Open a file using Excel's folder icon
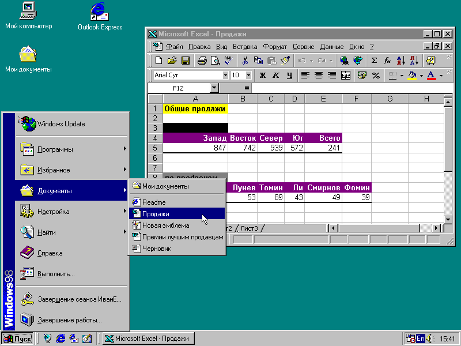 pos(172,61)
